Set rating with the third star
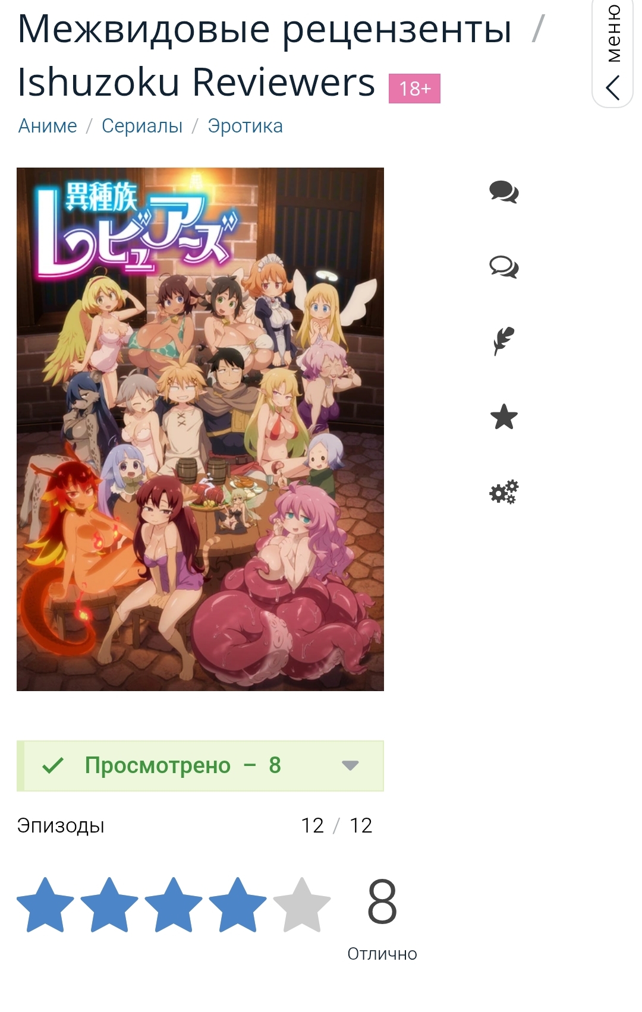This screenshot has width=642, height=1012. (174, 904)
